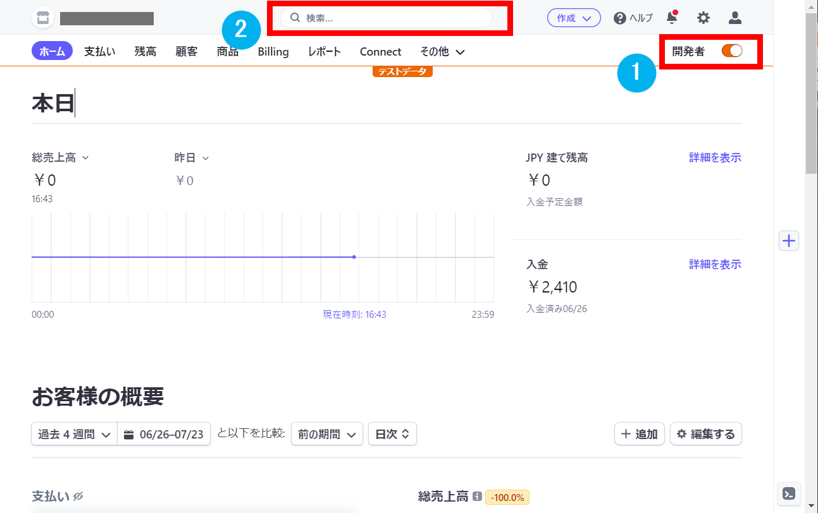
Task: Click the ヘルプ label
Action: pos(641,18)
